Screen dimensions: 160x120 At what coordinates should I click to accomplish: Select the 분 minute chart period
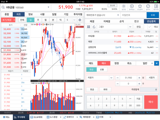(53, 20)
